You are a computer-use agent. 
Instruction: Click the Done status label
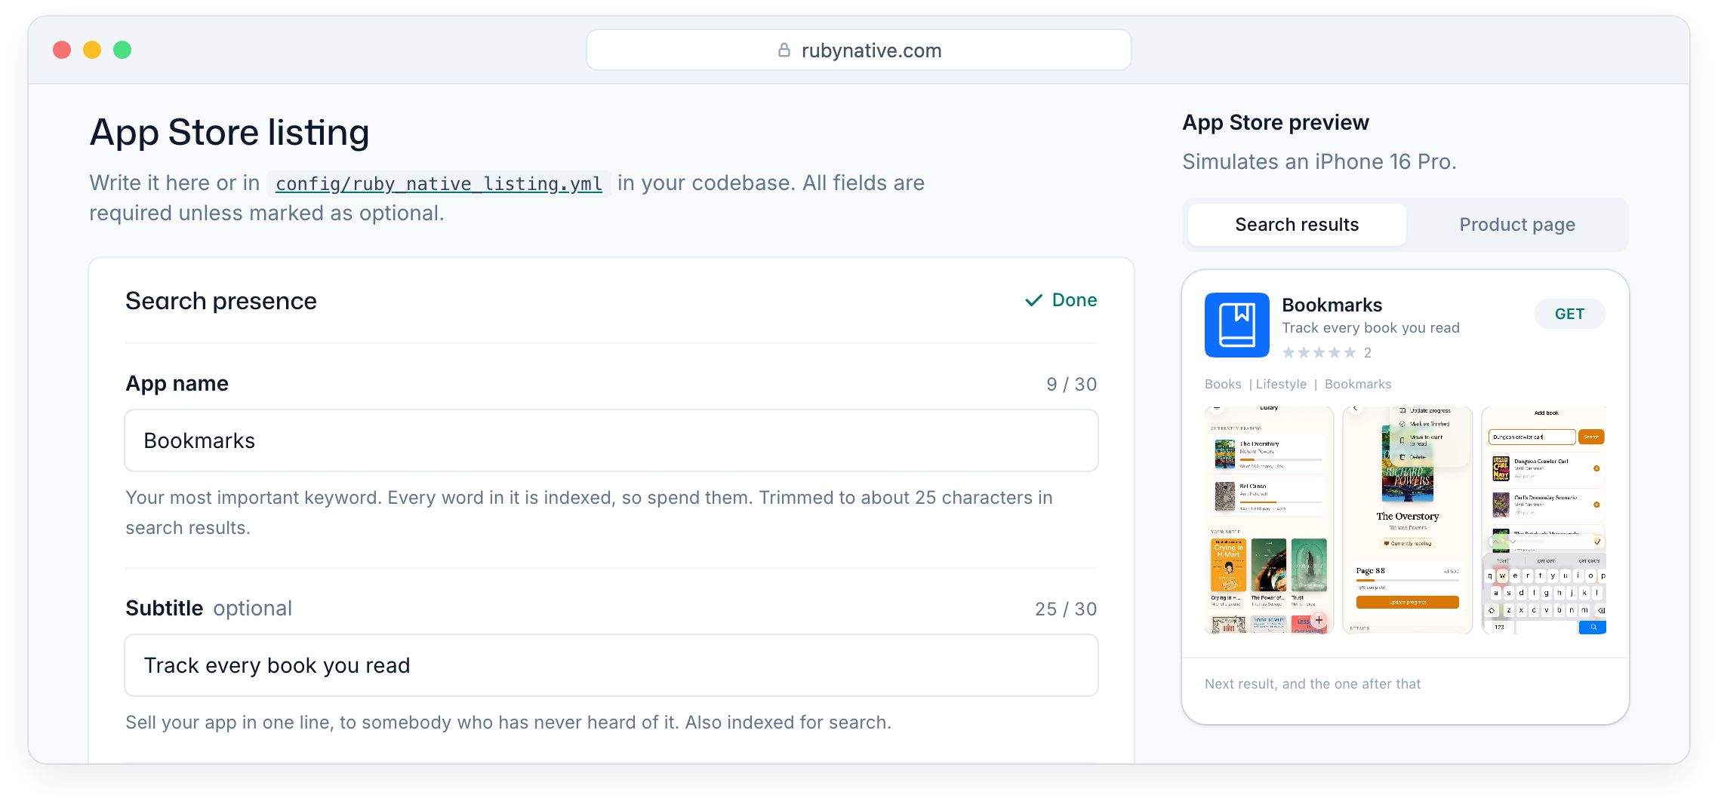(x=1074, y=300)
